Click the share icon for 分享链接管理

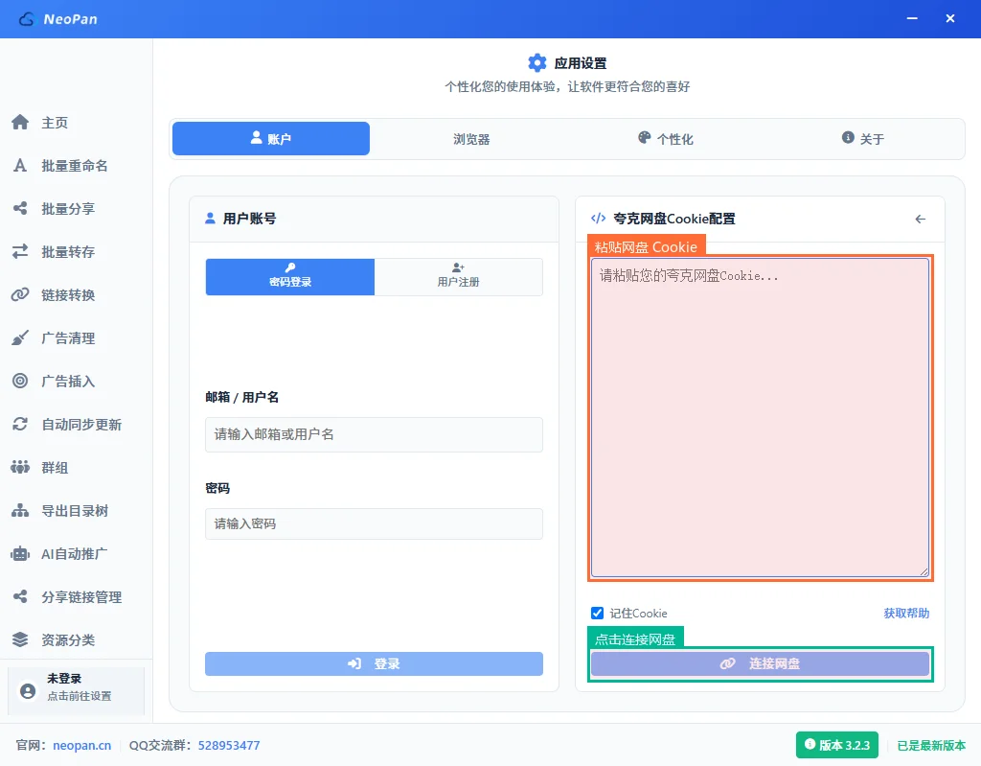[x=20, y=597]
